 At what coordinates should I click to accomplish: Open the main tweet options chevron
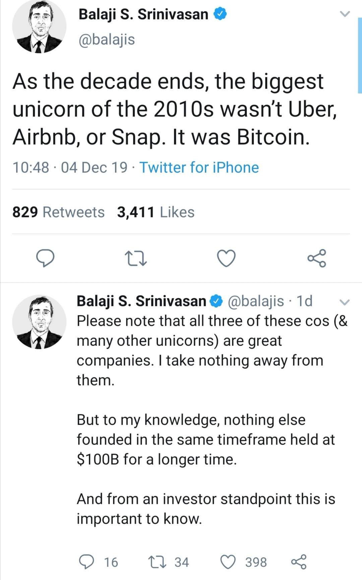point(345,14)
